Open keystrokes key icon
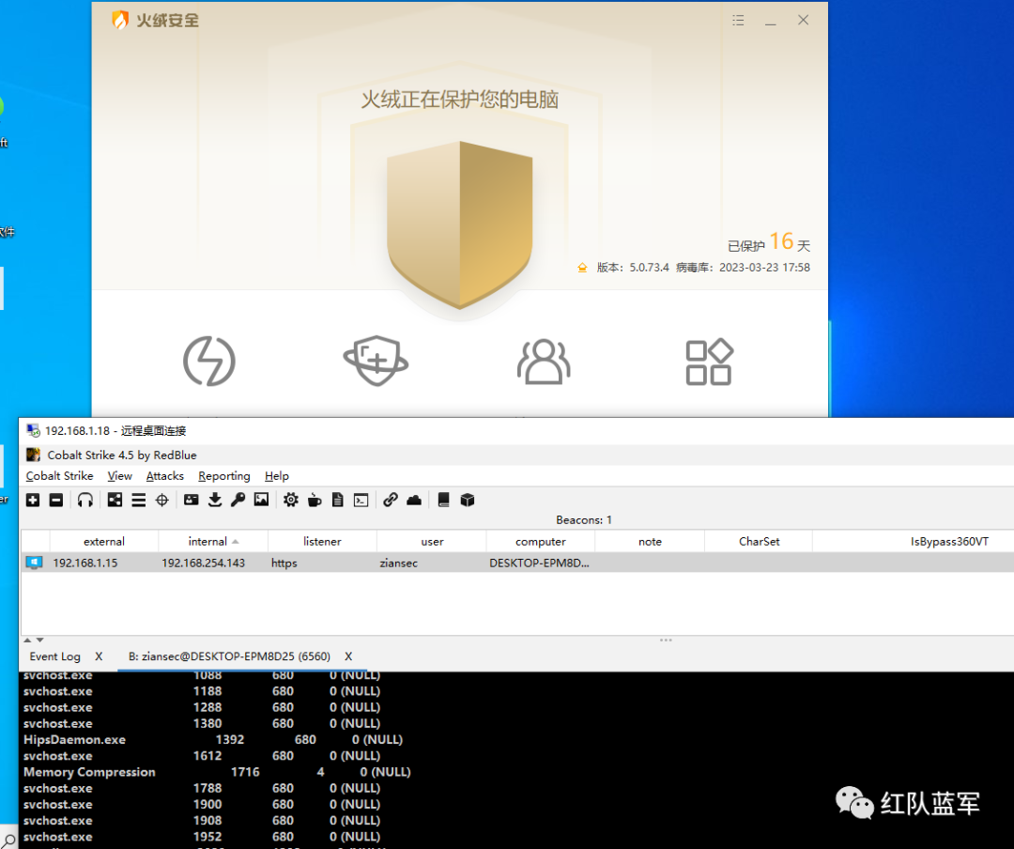 coord(238,500)
